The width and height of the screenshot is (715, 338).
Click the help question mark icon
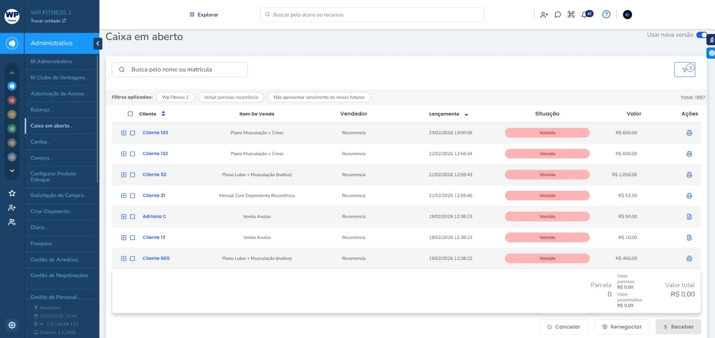(x=606, y=14)
